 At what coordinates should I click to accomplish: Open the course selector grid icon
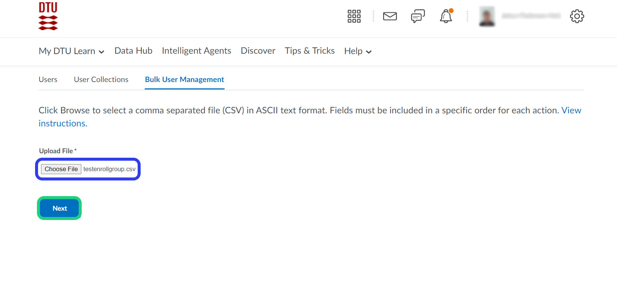click(x=354, y=16)
